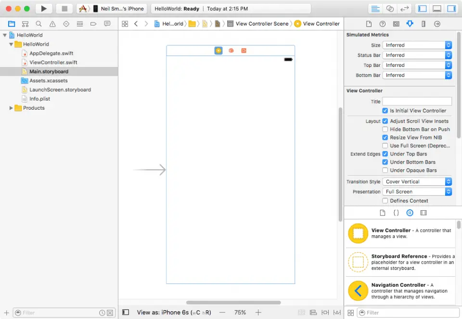
Task: Click View Controller Scene breadcrumb
Action: 262,24
